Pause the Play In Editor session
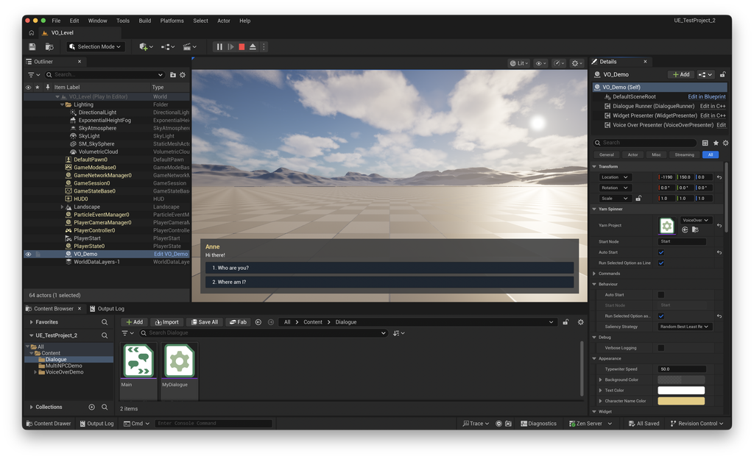This screenshot has height=459, width=754. 219,46
